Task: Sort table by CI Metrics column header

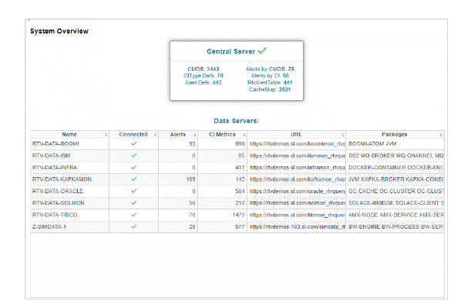Action: pyautogui.click(x=222, y=135)
